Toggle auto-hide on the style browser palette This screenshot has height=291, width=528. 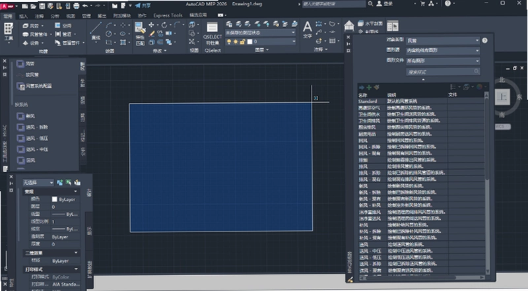coord(348,44)
